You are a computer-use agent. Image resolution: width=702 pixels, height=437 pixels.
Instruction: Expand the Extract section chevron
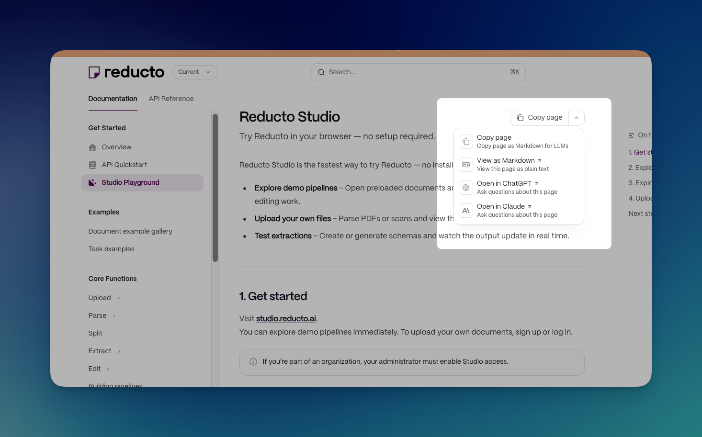point(119,351)
